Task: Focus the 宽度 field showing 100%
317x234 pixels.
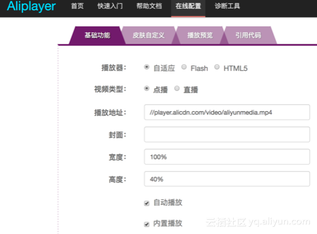Action: tap(227, 157)
